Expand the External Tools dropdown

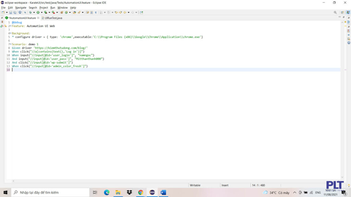click(x=57, y=13)
